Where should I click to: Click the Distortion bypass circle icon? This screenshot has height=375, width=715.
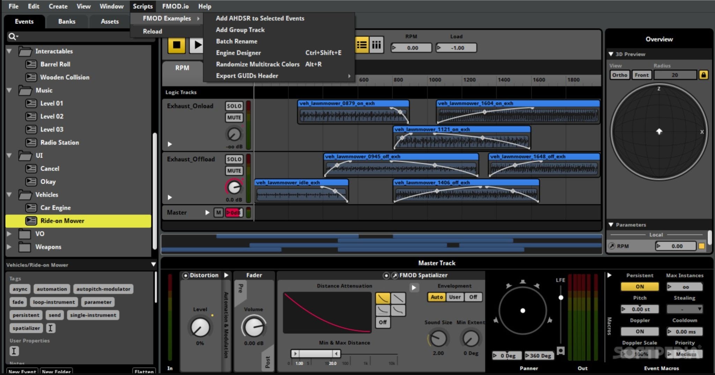click(x=186, y=275)
